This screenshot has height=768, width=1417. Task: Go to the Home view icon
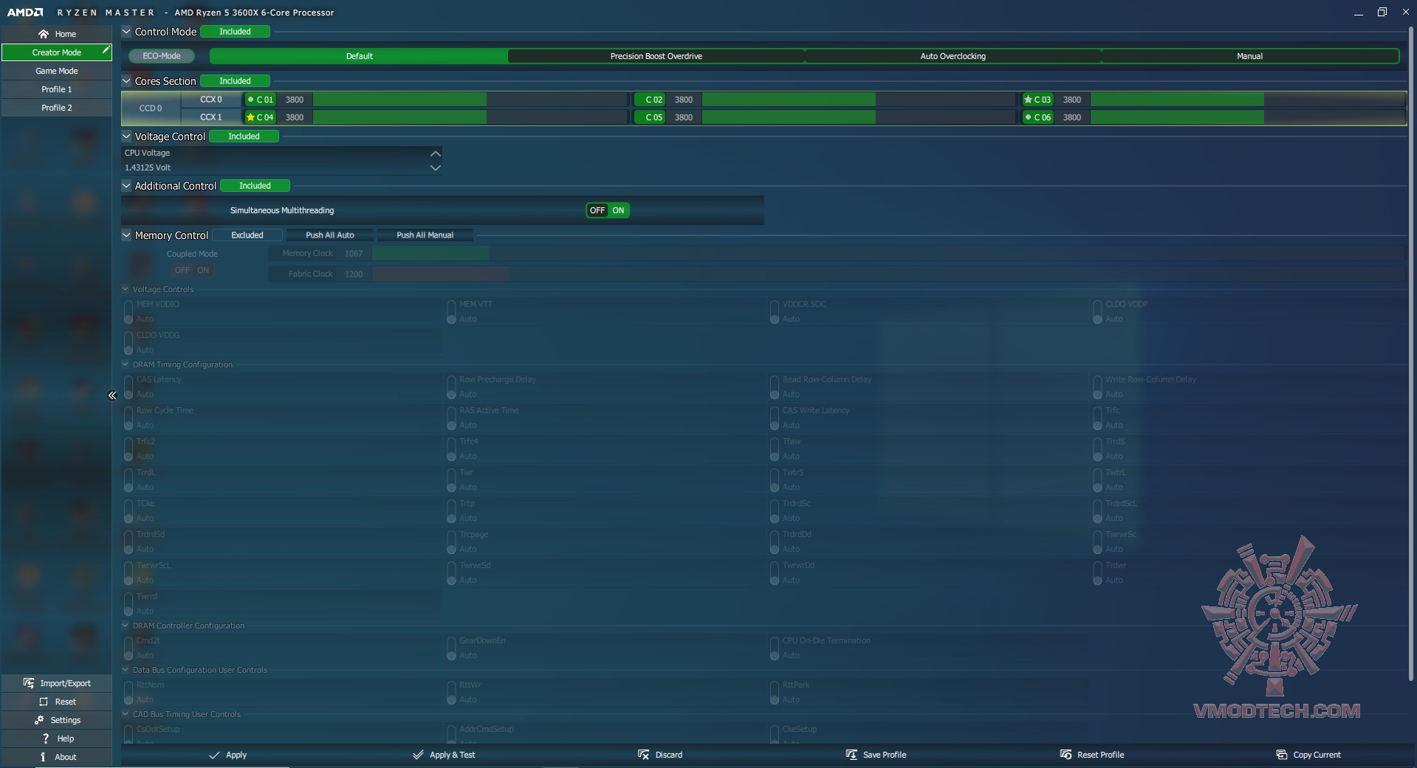44,34
